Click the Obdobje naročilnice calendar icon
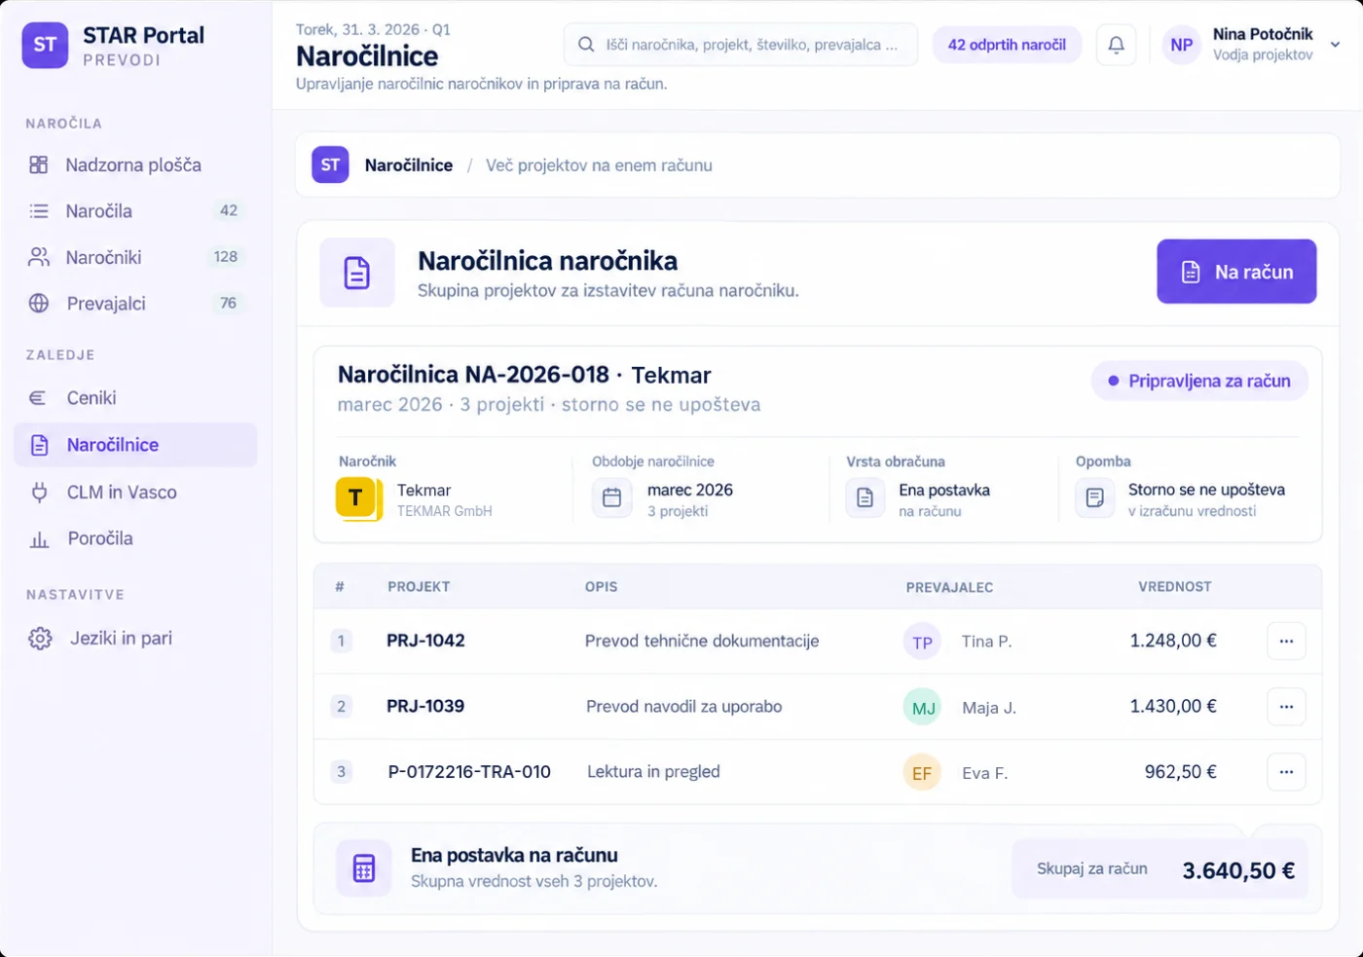Image resolution: width=1363 pixels, height=957 pixels. [x=612, y=498]
